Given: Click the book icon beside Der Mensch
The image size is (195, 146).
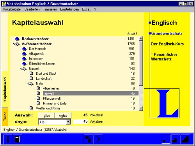Looking at the screenshot, I should [24, 49].
